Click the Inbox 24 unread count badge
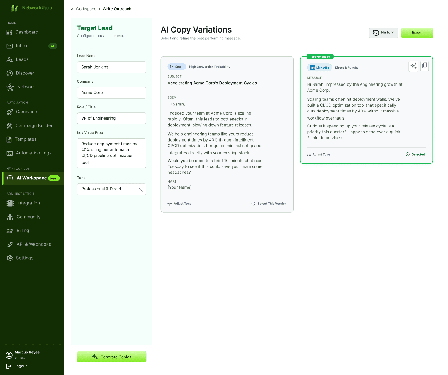Image resolution: width=448 pixels, height=375 pixels. pyautogui.click(x=52, y=46)
